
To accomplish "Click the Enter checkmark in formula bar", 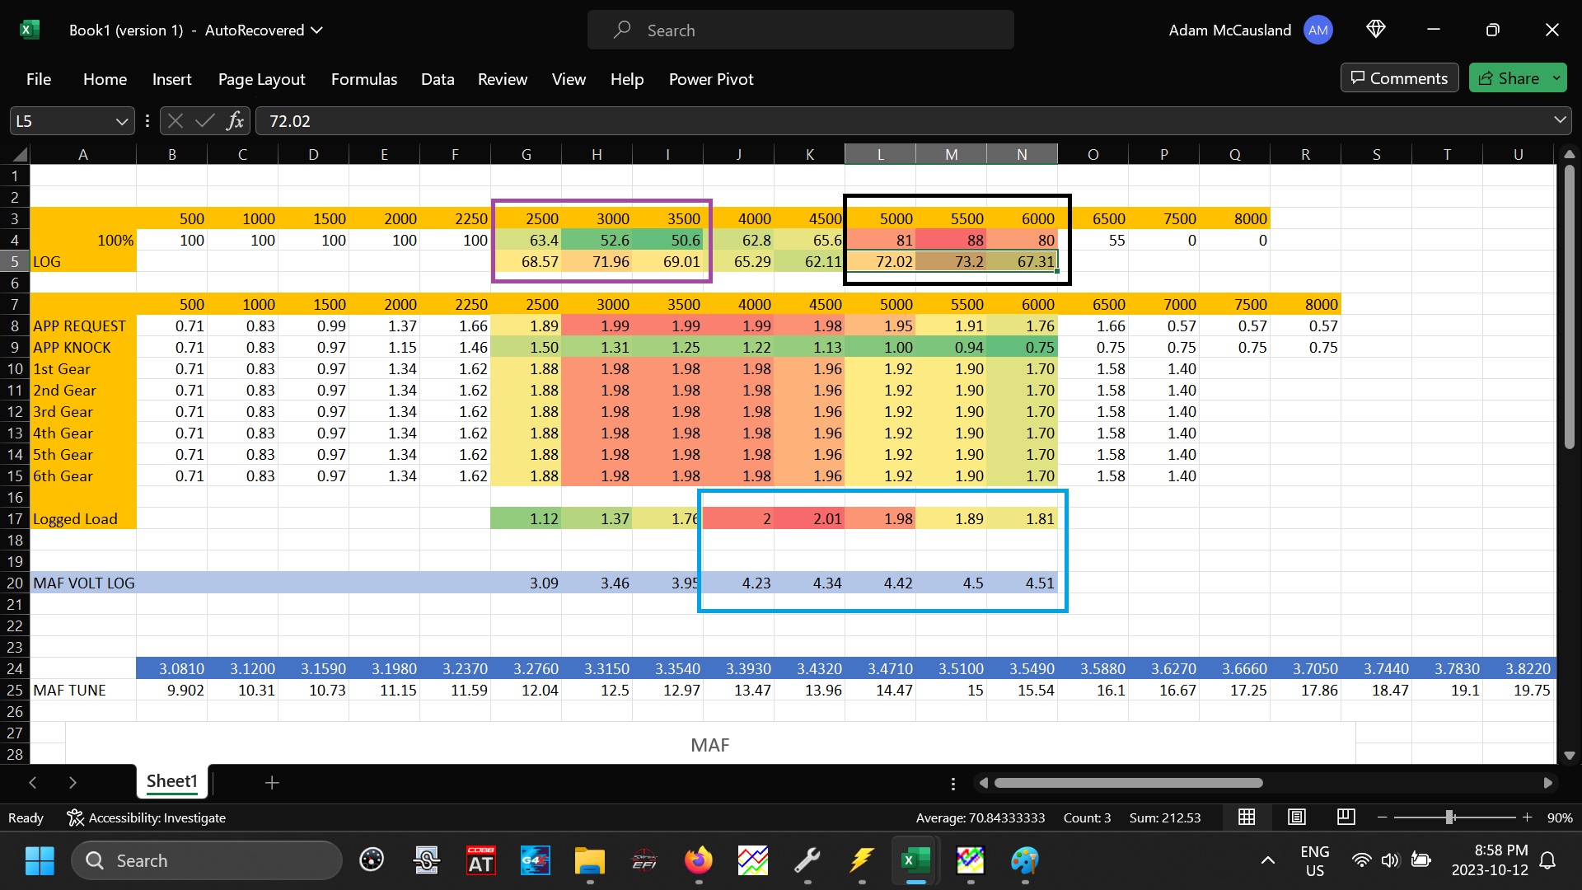I will tap(204, 121).
